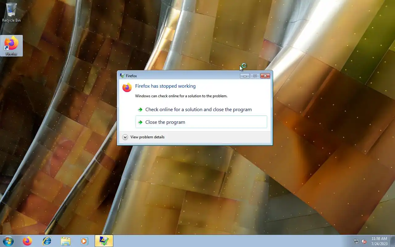Viewport: 395px width, 247px height.
Task: Click the dialog title bar icon
Action: tap(122, 76)
